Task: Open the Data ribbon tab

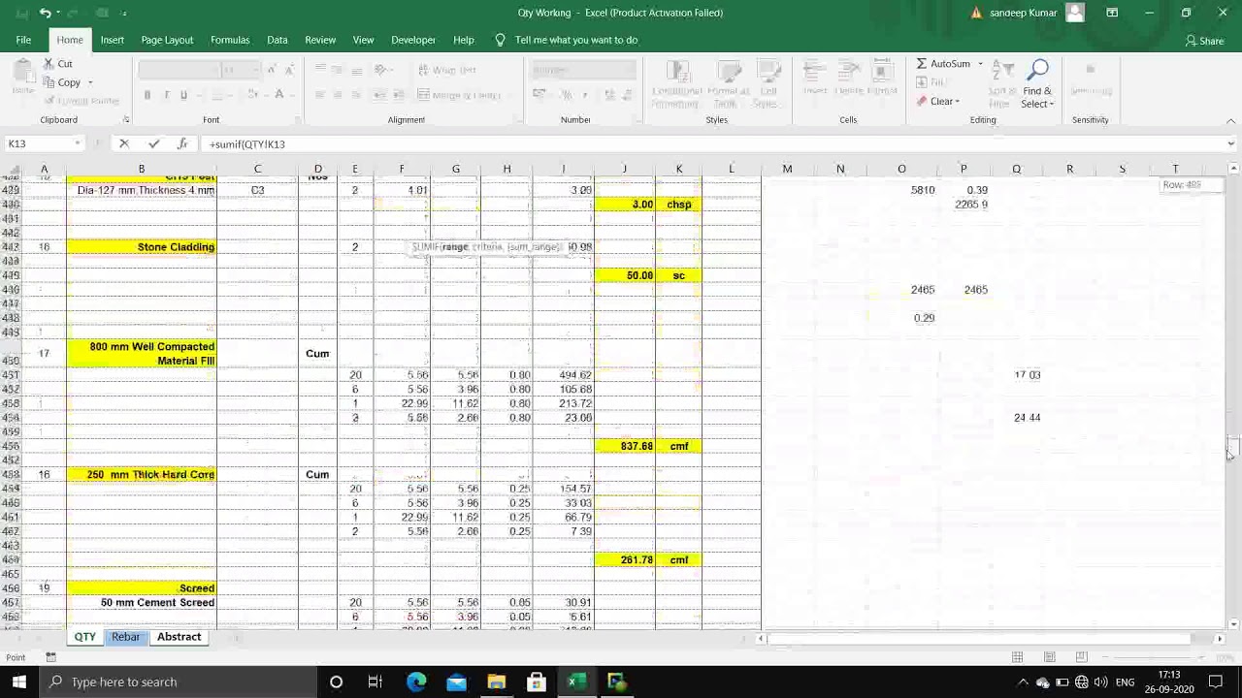Action: coord(278,40)
